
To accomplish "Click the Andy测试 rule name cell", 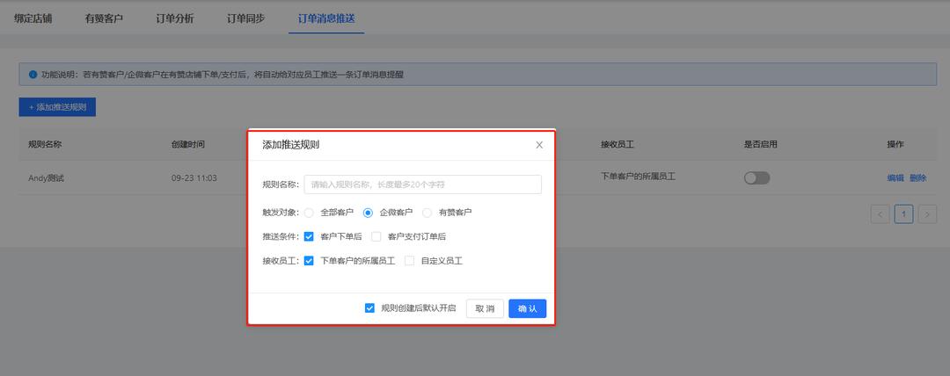I will pos(46,178).
